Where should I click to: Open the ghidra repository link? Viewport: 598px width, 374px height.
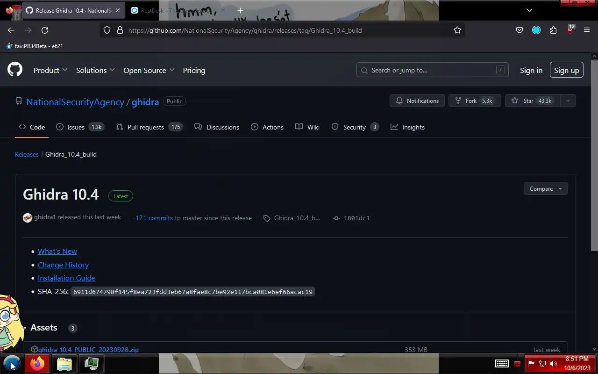click(145, 102)
